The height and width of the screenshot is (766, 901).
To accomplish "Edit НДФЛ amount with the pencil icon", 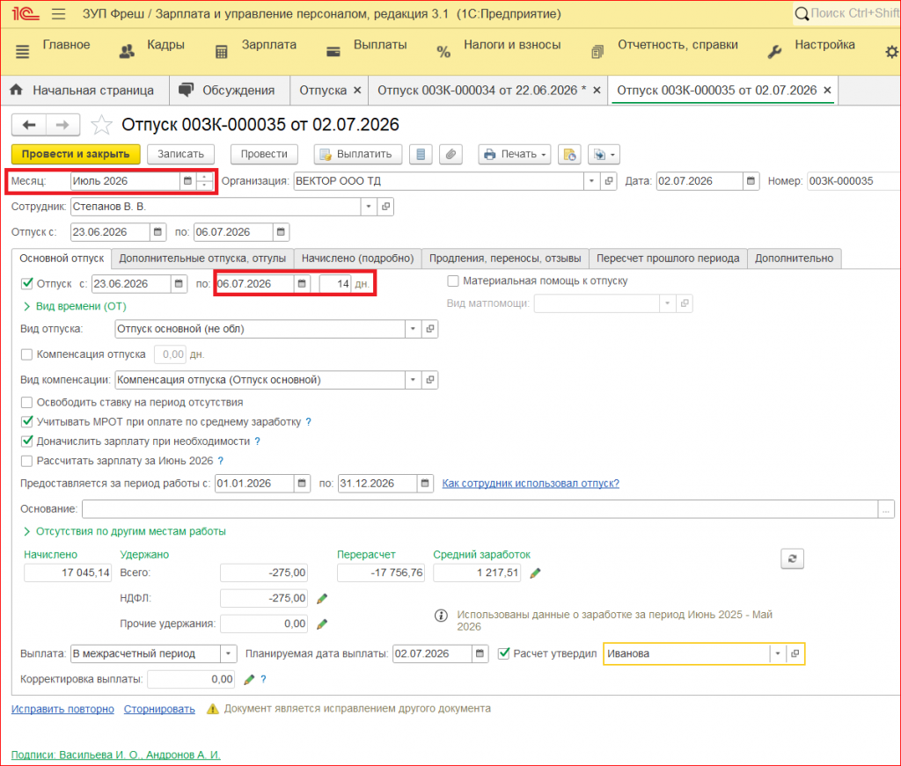I will pos(322,598).
